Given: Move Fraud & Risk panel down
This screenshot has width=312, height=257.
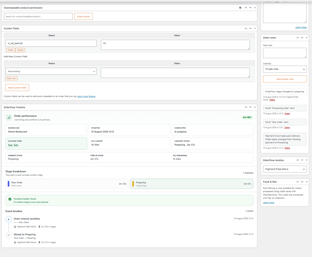Looking at the screenshot, I should click(x=302, y=182).
